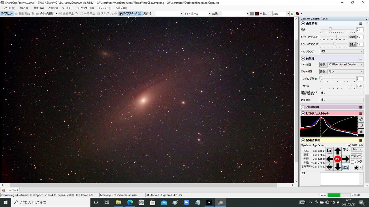The width and height of the screenshot is (369, 207).
Task: Open the シーケンサー (Q) menu
Action: click(85, 8)
